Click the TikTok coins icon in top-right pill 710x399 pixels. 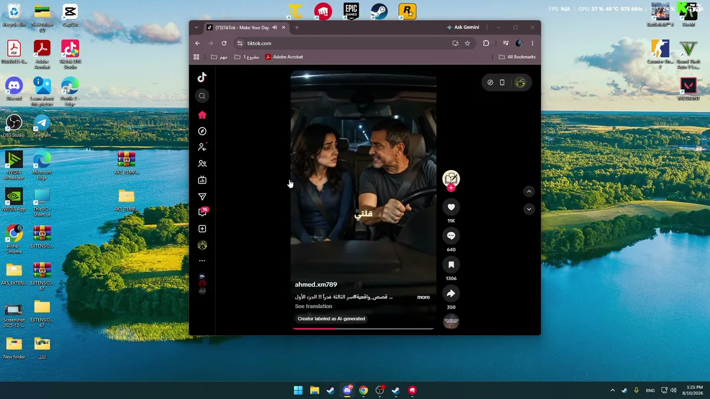(x=490, y=83)
